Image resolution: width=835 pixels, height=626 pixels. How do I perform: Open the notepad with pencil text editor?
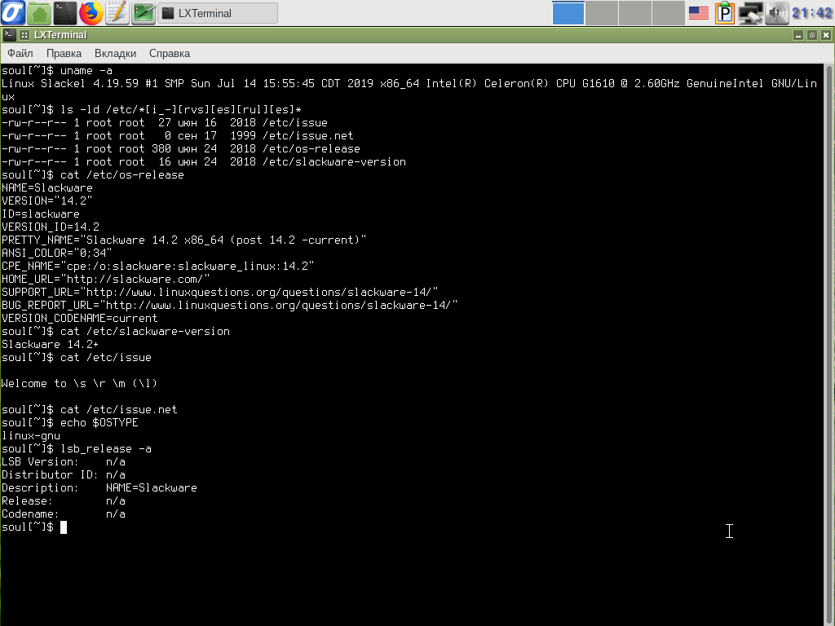pyautogui.click(x=117, y=13)
